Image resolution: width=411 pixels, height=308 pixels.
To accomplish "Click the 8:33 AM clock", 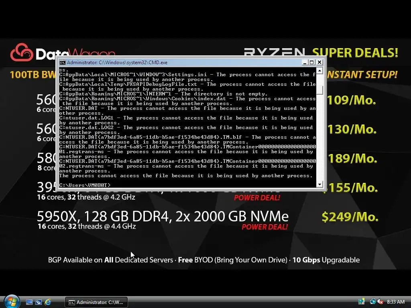I will point(395,302).
